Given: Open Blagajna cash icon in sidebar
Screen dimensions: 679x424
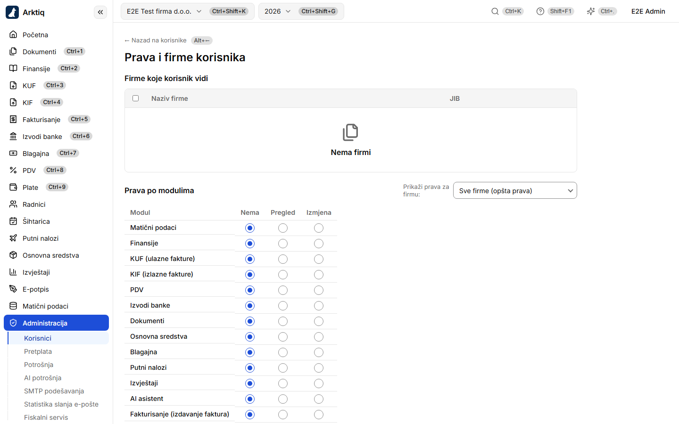Looking at the screenshot, I should 13,153.
